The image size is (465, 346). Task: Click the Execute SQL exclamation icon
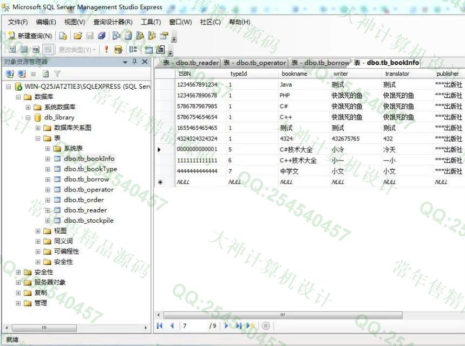pos(106,49)
